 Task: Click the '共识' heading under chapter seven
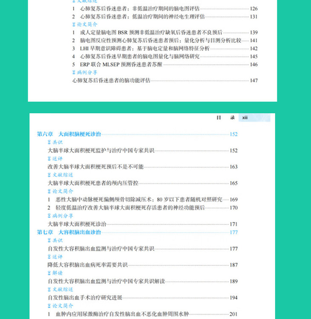pos(55,241)
